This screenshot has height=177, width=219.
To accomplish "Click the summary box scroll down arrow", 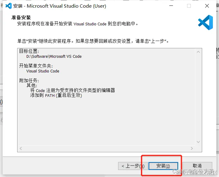I will 198,142.
